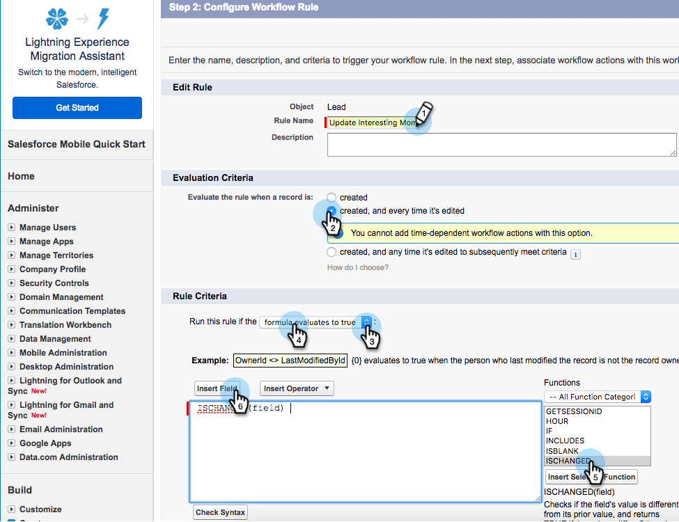The height and width of the screenshot is (522, 679).
Task: Expand Mobile Administration arrow
Action: pyautogui.click(x=12, y=352)
